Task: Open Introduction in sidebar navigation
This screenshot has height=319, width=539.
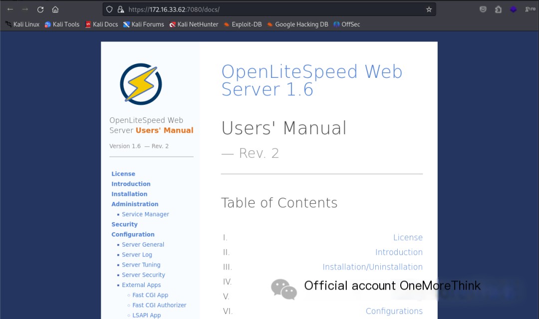Action: pos(131,184)
